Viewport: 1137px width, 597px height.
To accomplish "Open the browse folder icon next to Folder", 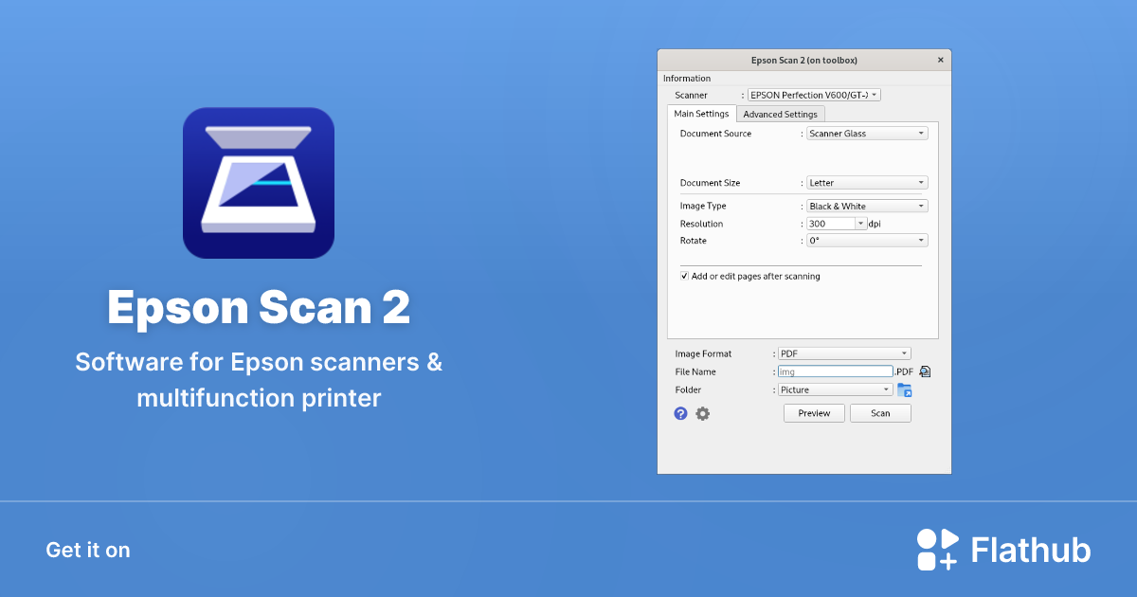I will [x=905, y=389].
